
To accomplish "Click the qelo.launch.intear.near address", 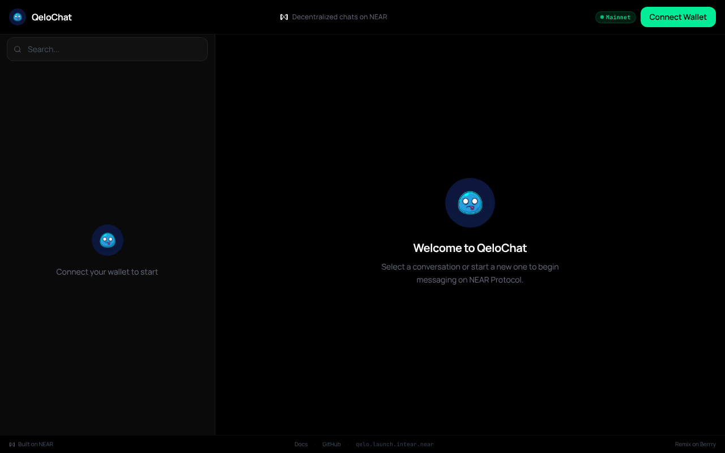I will click(394, 444).
